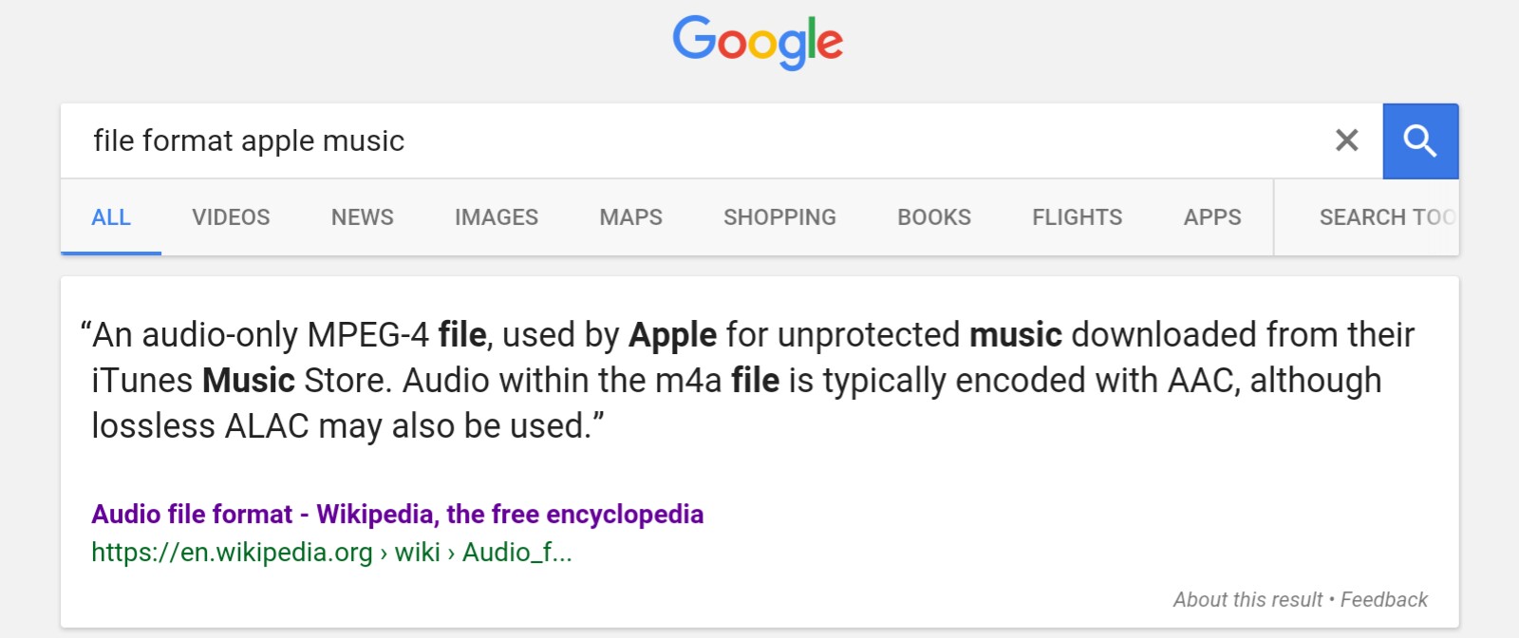
Task: Open the NEWS tab
Action: click(362, 217)
